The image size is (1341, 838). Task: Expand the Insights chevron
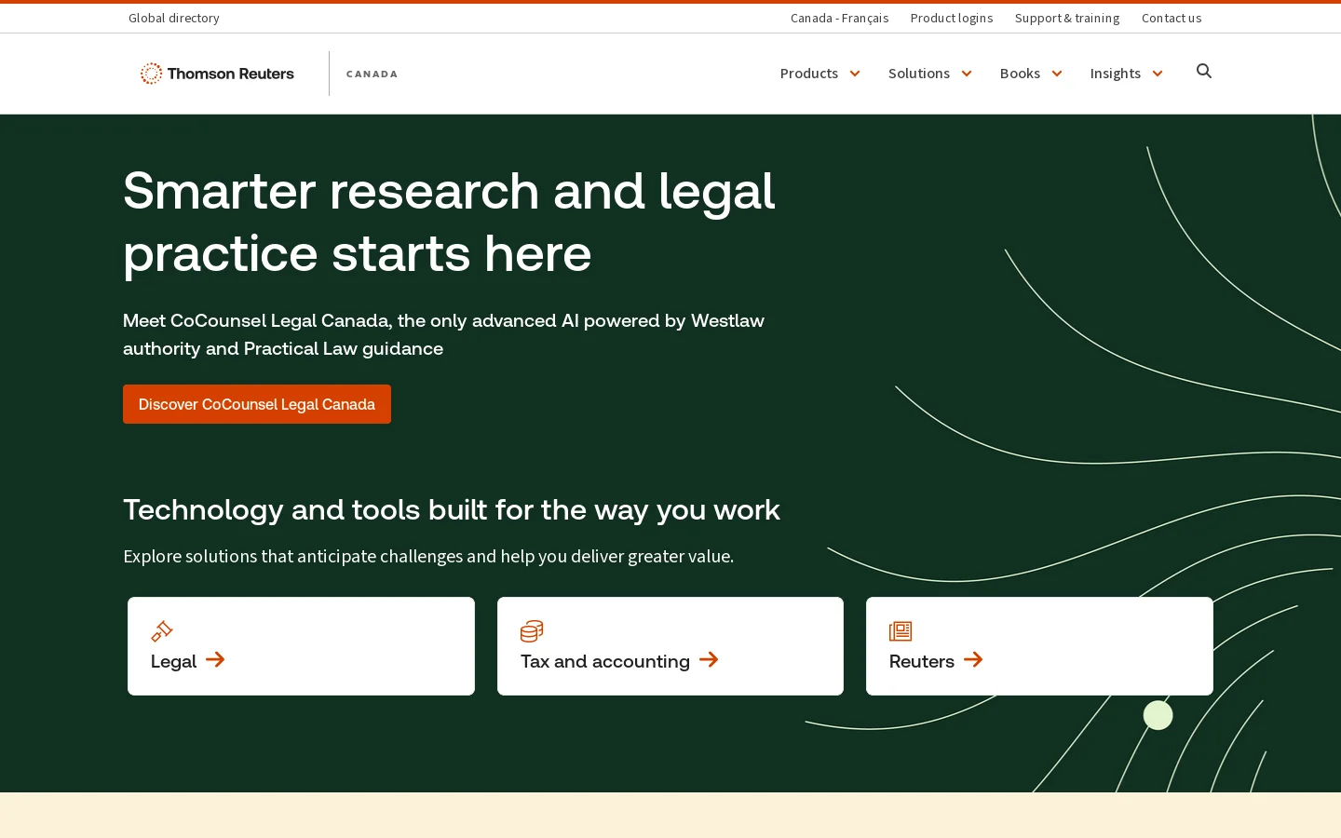pyautogui.click(x=1158, y=74)
